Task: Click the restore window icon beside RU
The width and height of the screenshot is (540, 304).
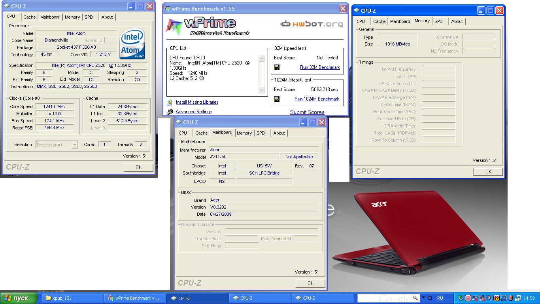Action: (430, 298)
